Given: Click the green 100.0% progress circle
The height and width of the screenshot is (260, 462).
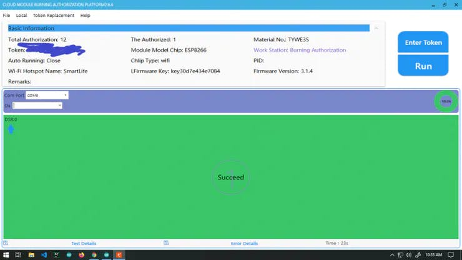Looking at the screenshot, I should 446,101.
